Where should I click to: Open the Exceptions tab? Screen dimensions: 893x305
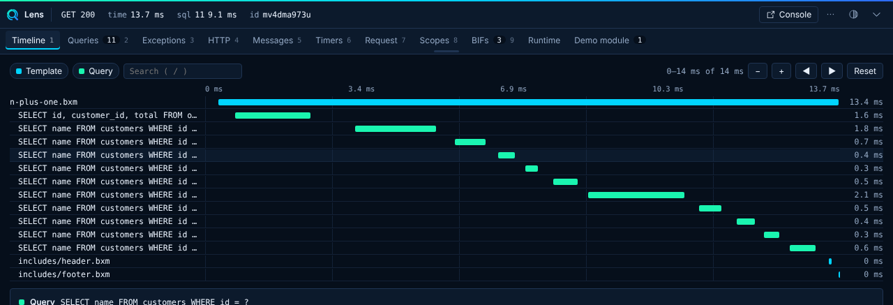tap(168, 40)
